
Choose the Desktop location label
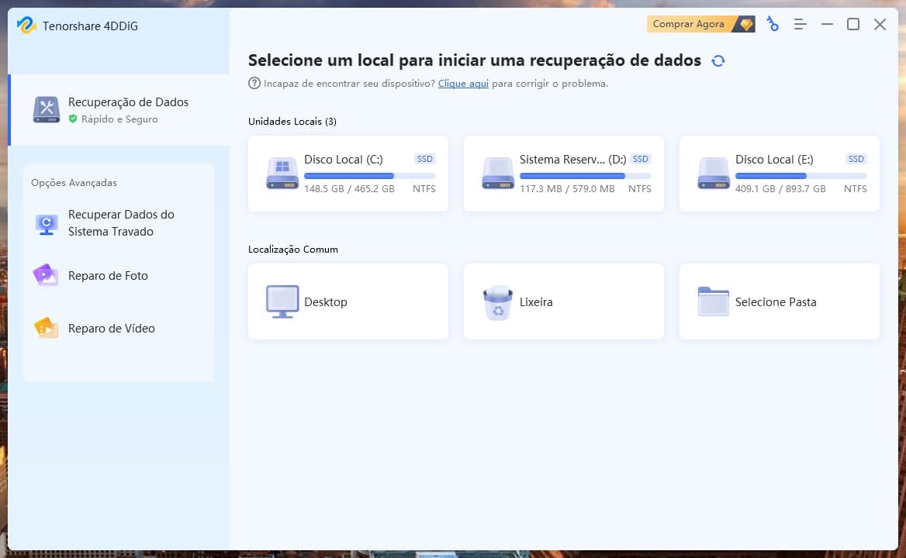pos(325,301)
